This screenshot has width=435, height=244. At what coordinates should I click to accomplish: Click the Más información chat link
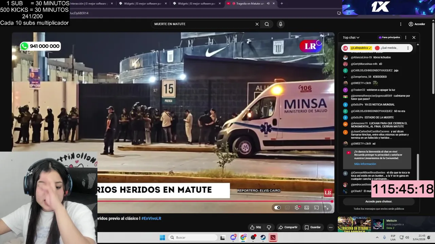coord(365,164)
